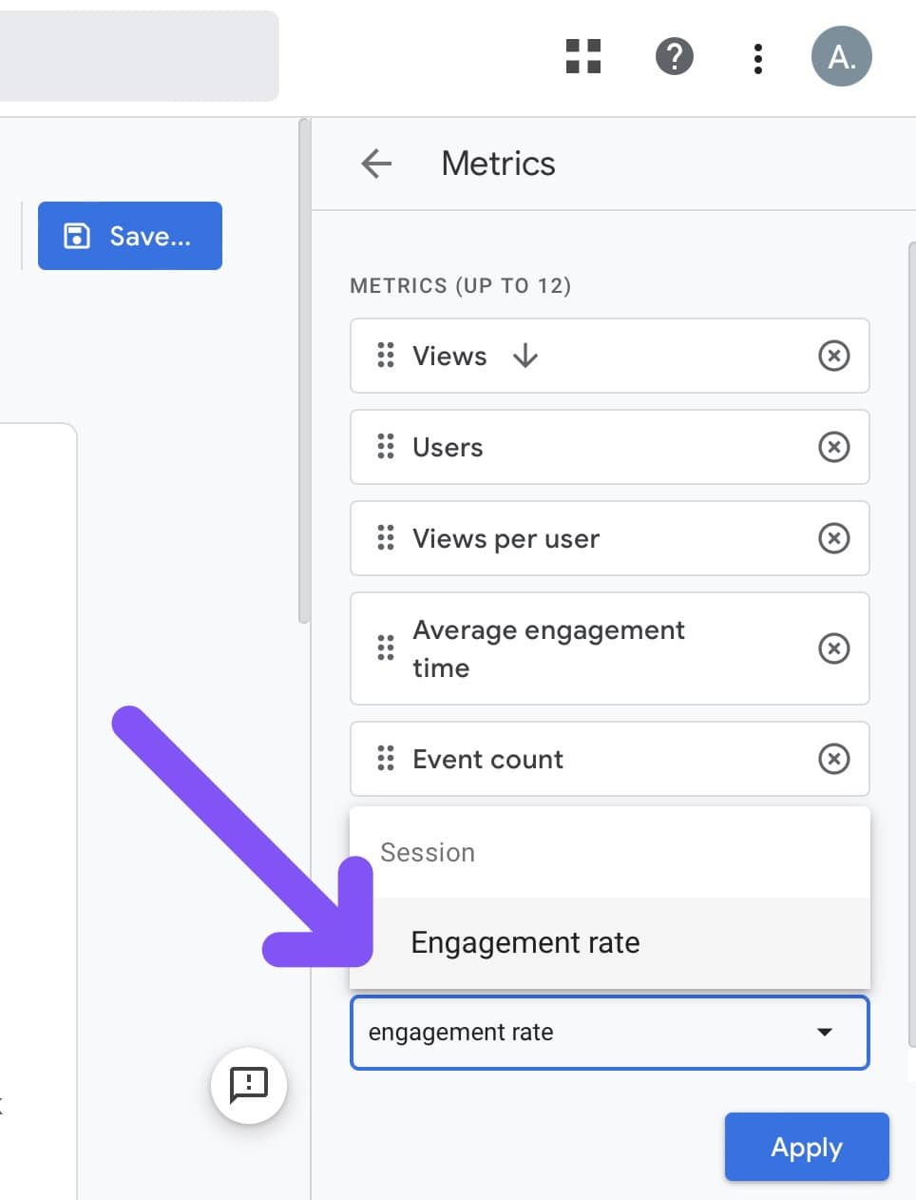Switch focus to the Metrics panel header
Viewport: 916px width, 1200px height.
pyautogui.click(x=497, y=164)
